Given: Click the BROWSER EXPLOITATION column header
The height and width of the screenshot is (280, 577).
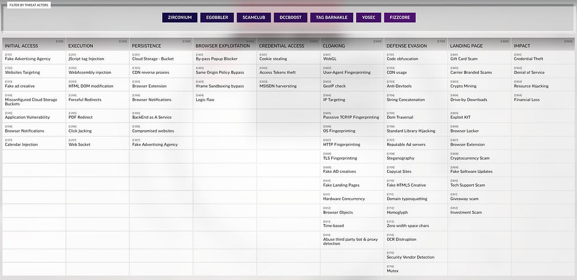Looking at the screenshot, I should [x=225, y=44].
